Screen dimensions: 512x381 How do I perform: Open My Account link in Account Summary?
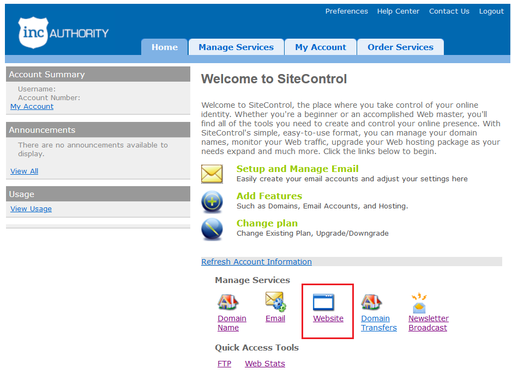(32, 106)
